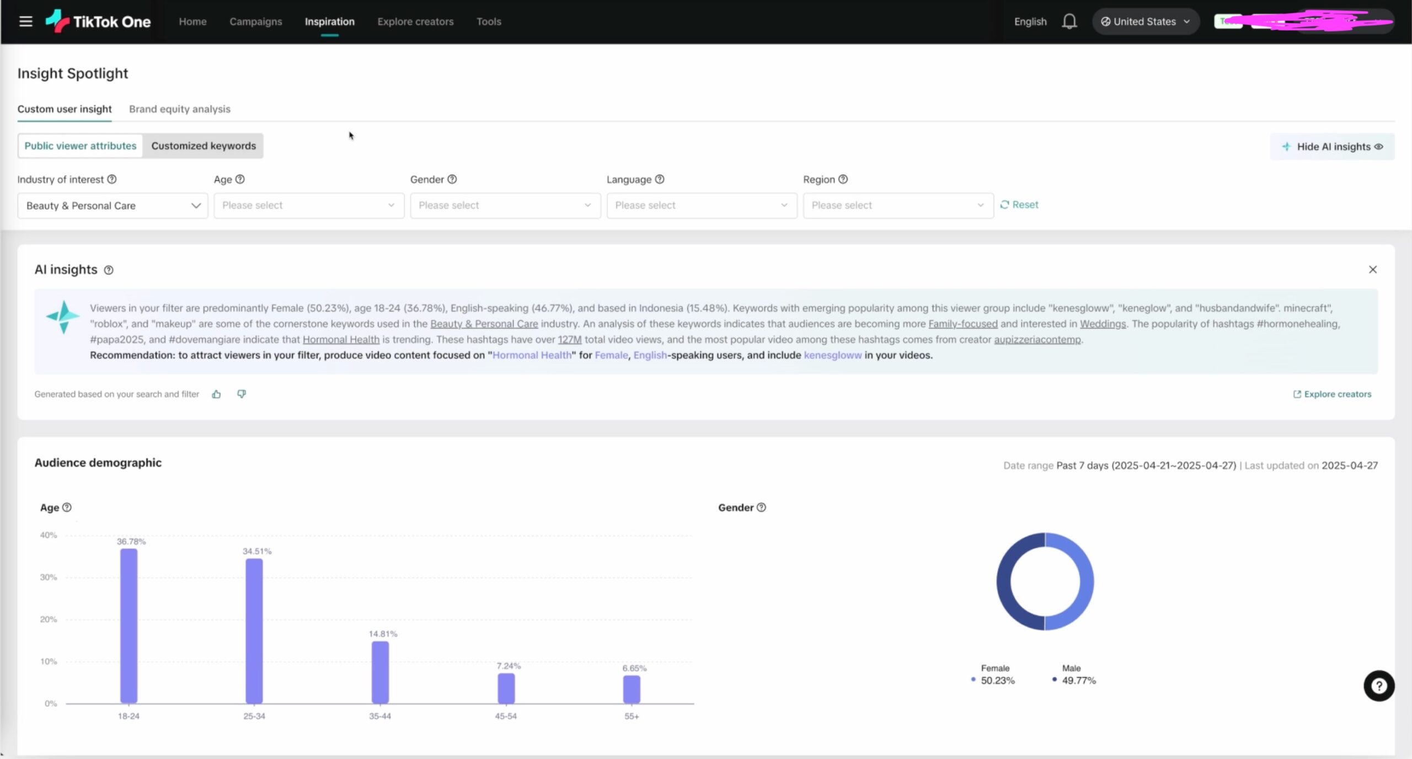
Task: Switch to Customized keywords option
Action: 204,146
